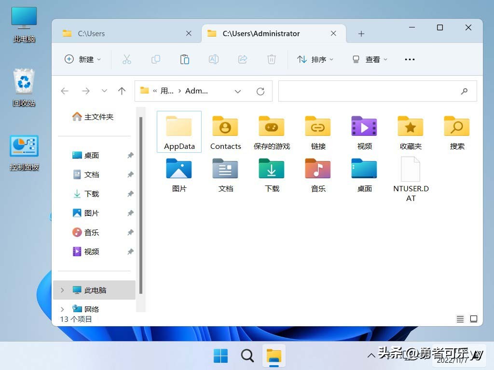This screenshot has width=494, height=370.
Task: Click the Delete icon in the toolbar
Action: [271, 59]
